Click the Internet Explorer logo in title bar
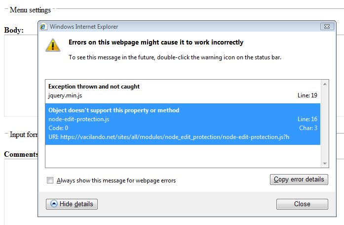Viewport: 344px width, 225px height. (x=43, y=27)
